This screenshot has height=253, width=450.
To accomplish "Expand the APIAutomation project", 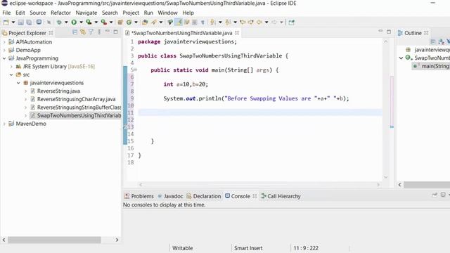I will 4,42.
